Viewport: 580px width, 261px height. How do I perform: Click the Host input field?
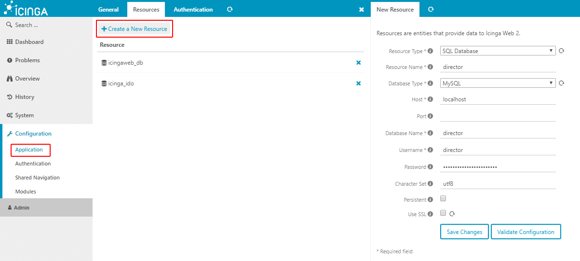[x=498, y=99]
